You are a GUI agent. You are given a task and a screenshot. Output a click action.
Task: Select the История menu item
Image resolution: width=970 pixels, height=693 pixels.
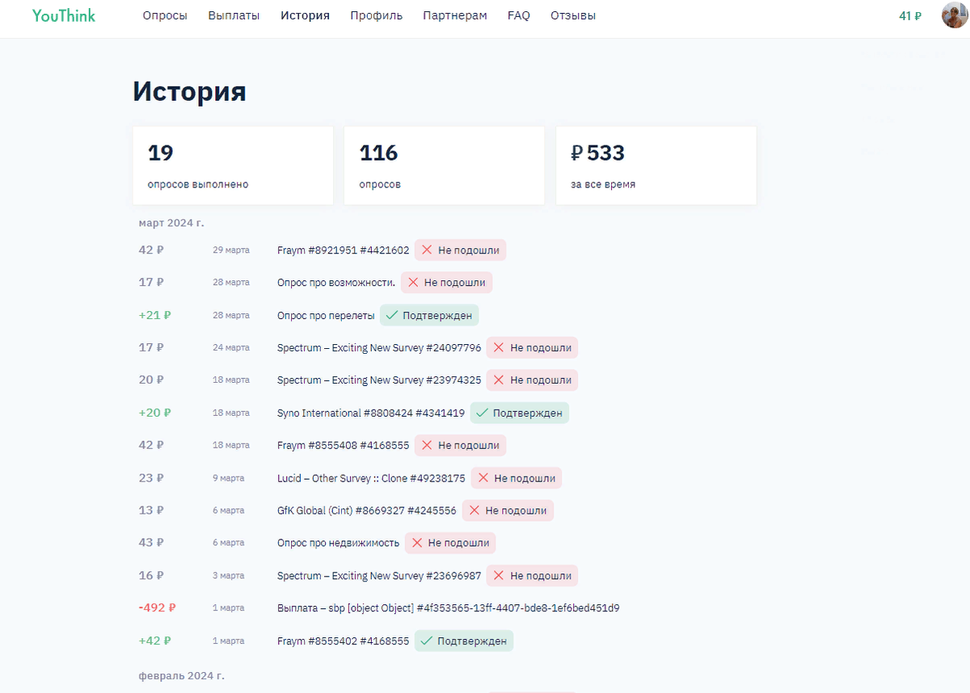[x=306, y=15]
